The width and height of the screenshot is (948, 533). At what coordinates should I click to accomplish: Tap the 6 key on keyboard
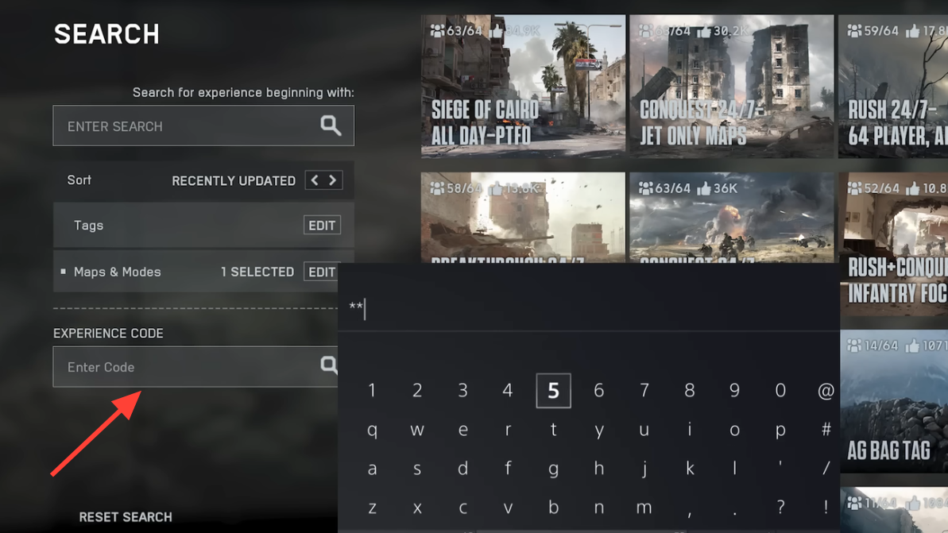click(598, 390)
